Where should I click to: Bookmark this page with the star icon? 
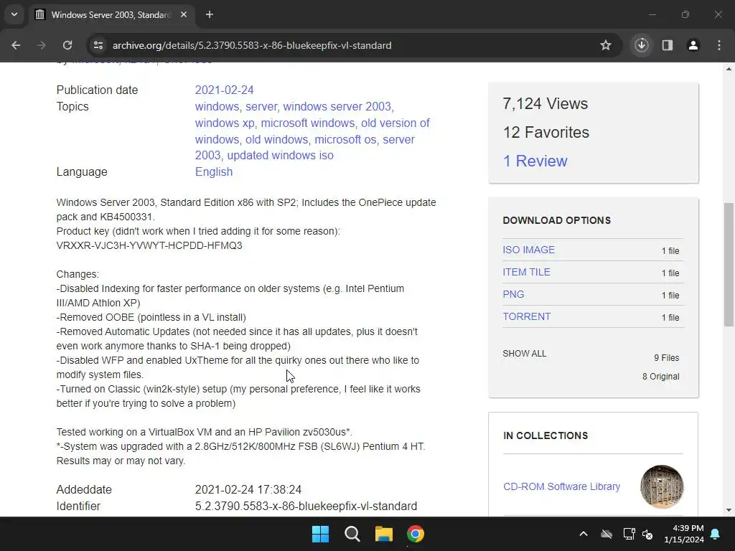606,45
